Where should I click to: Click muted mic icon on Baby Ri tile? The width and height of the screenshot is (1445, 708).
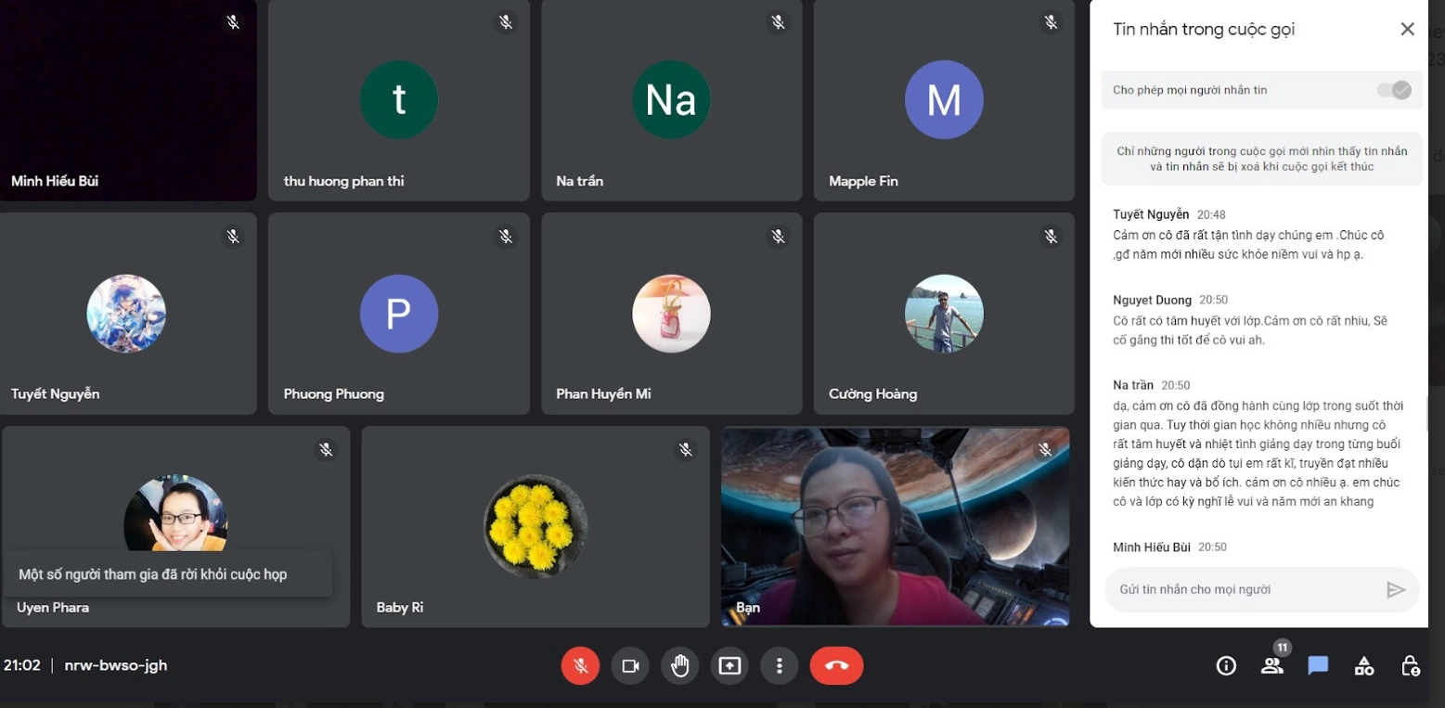(x=686, y=449)
